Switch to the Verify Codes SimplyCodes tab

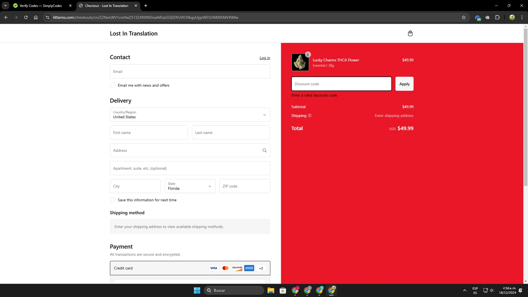tap(41, 6)
